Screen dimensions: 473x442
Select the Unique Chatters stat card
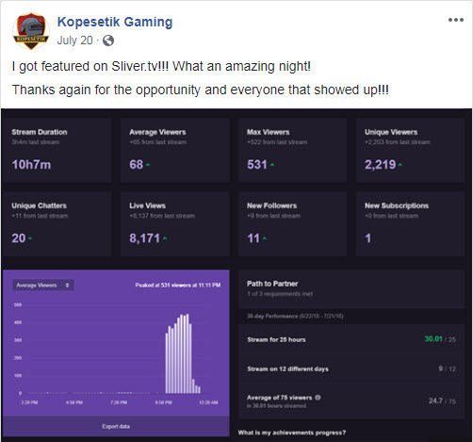pyautogui.click(x=57, y=224)
